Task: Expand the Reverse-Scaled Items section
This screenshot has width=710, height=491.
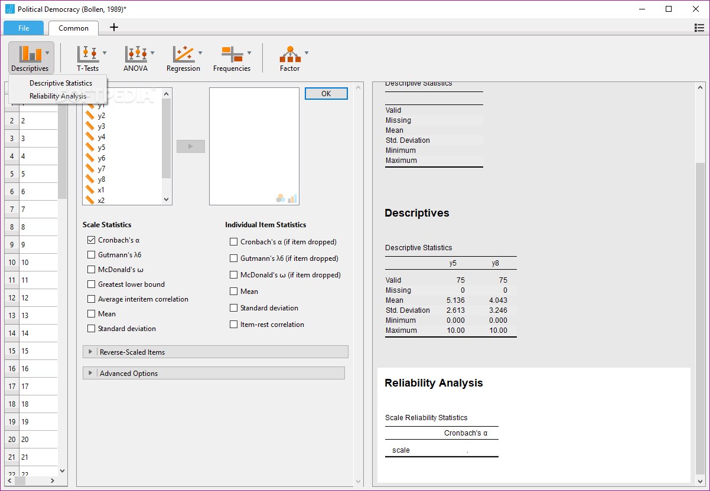Action: [216, 352]
